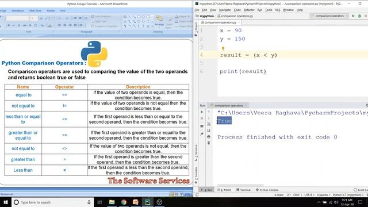Open the Code menu in PyCharm
368x207 pixels.
coord(237,10)
